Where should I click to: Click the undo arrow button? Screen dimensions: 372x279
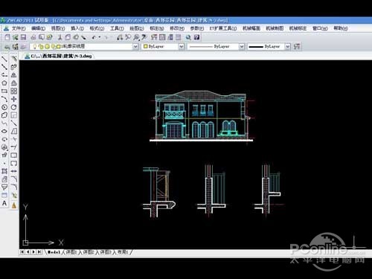[94, 37]
